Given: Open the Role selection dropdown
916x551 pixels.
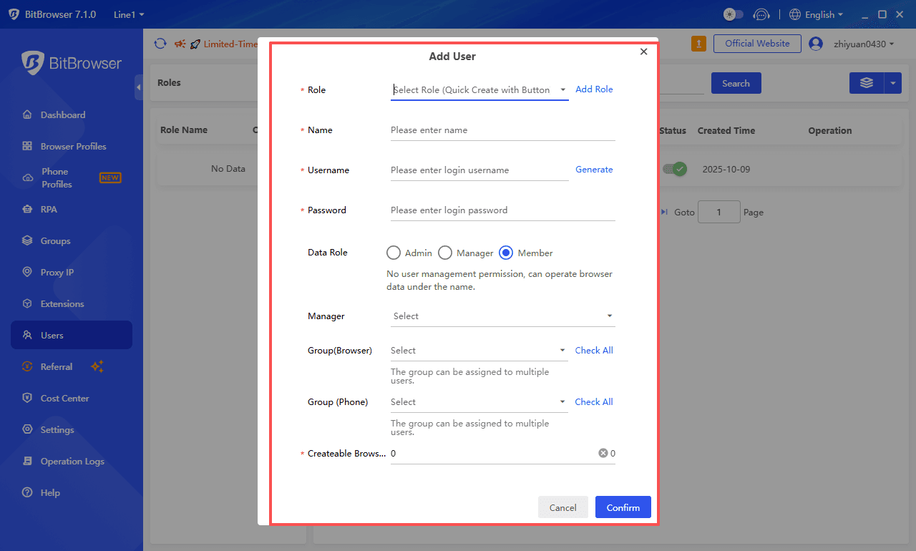Looking at the screenshot, I should [479, 90].
